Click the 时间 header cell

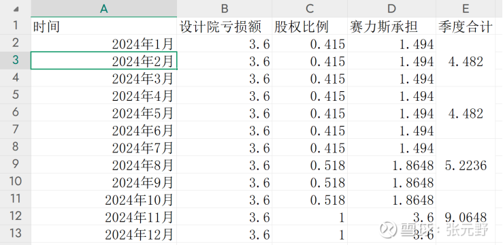pyautogui.click(x=103, y=26)
